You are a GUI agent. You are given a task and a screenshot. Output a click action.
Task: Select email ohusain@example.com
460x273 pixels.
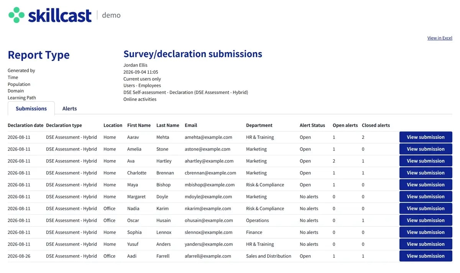coord(209,220)
